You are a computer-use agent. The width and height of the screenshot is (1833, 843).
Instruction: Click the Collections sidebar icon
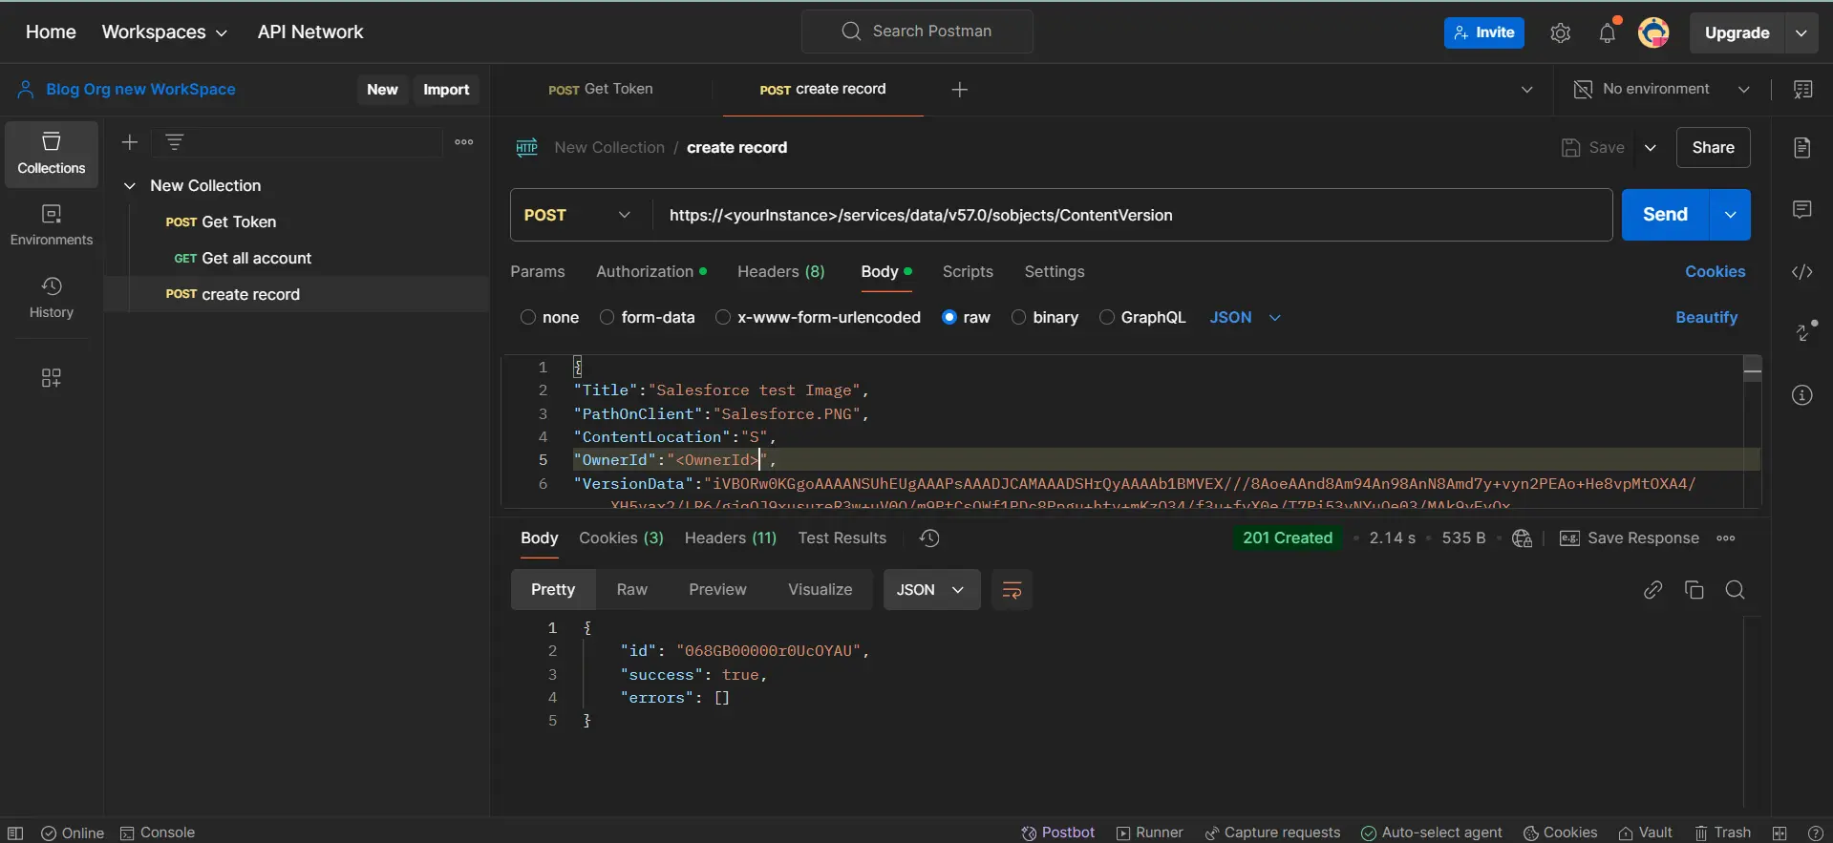tap(52, 154)
